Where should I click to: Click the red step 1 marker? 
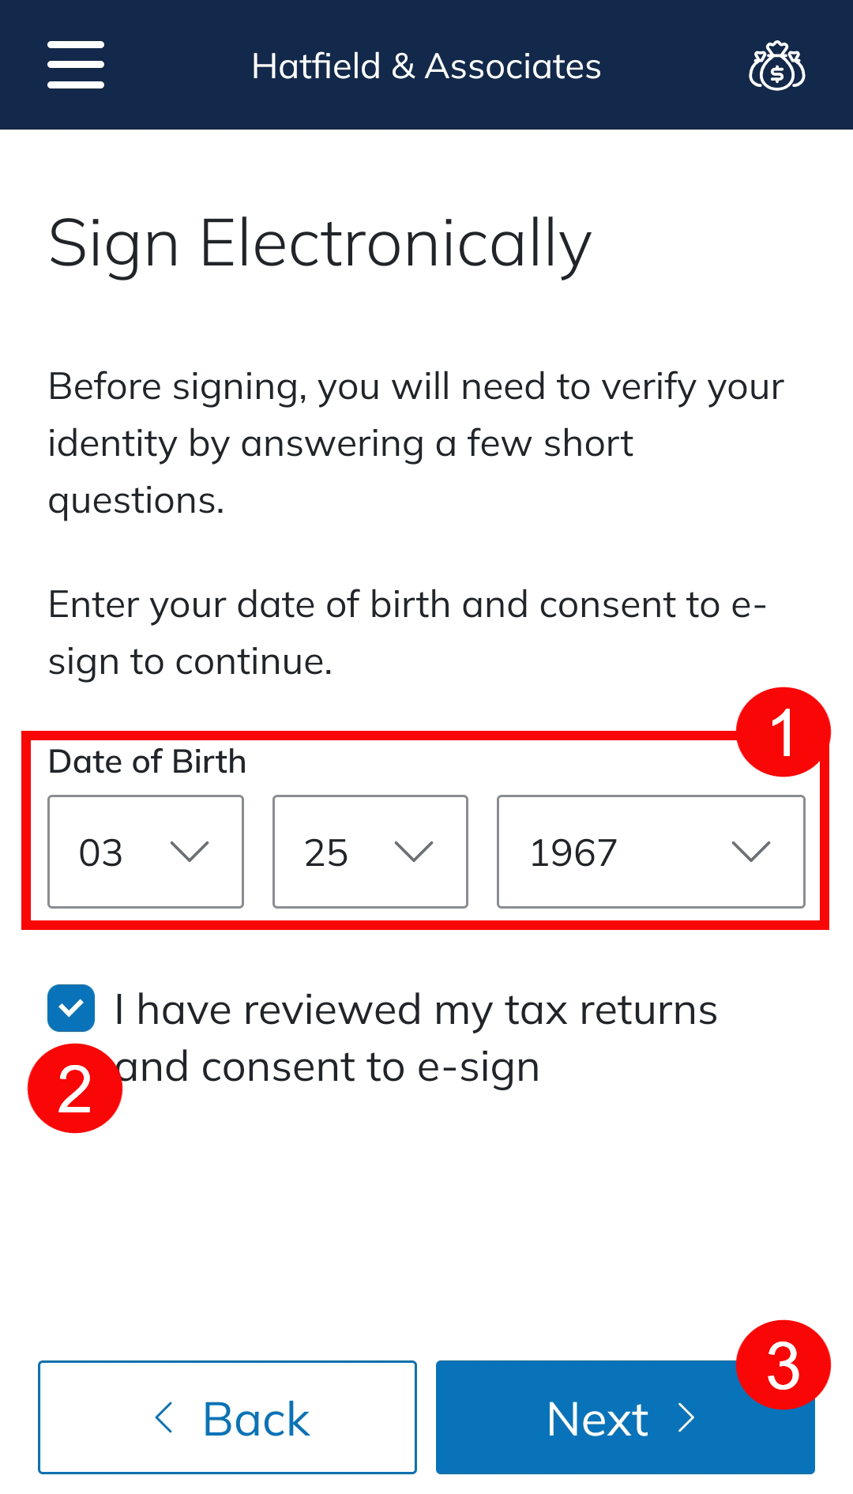[x=783, y=732]
